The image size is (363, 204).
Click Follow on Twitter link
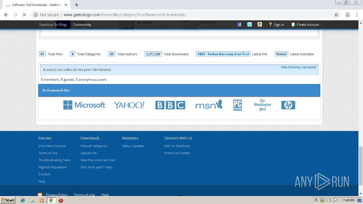[x=177, y=153]
